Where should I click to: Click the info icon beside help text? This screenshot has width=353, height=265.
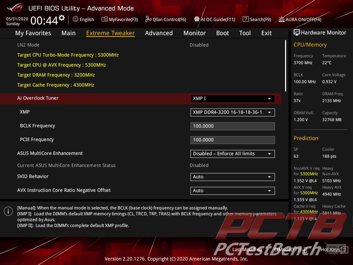click(x=8, y=211)
